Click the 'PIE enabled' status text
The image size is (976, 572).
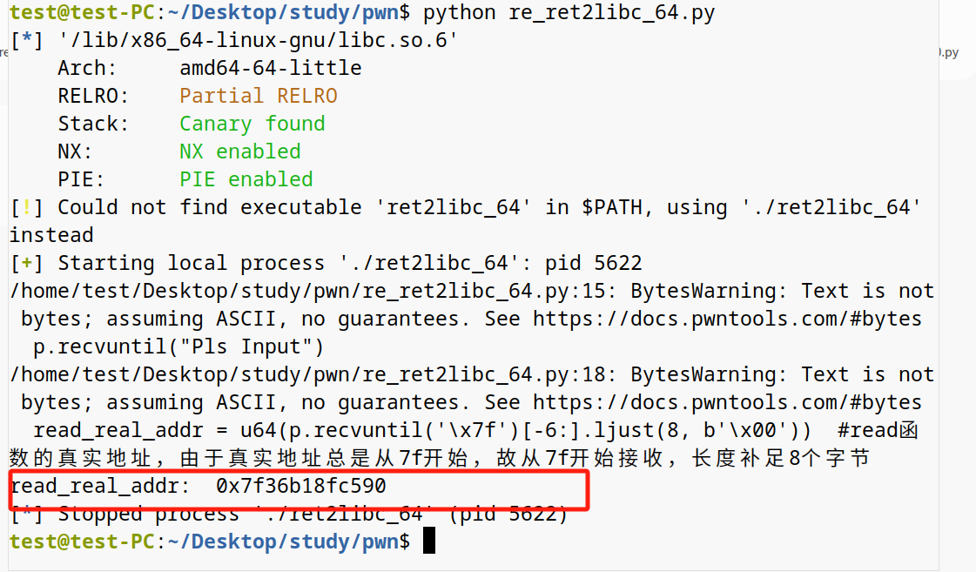tap(246, 179)
